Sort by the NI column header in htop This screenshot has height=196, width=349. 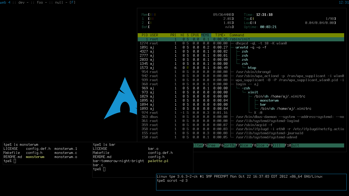pos(182,35)
